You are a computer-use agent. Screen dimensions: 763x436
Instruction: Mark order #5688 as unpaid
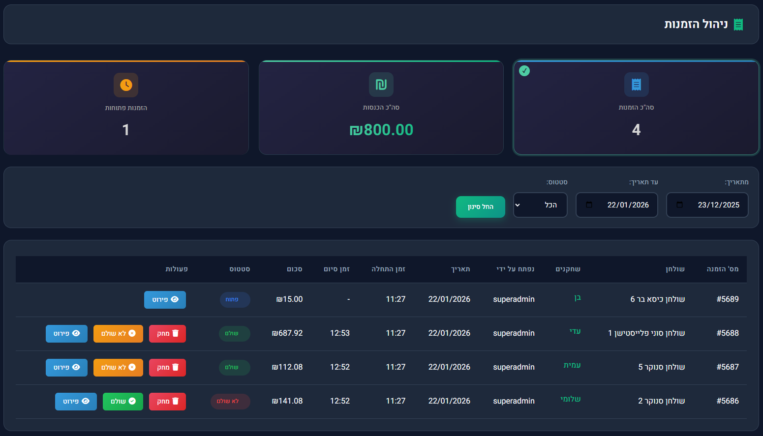(118, 333)
